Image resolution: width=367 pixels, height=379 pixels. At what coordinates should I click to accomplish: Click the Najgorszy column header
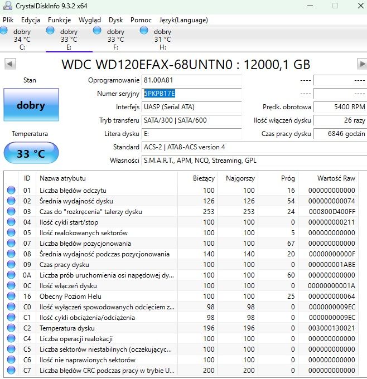tap(238, 178)
